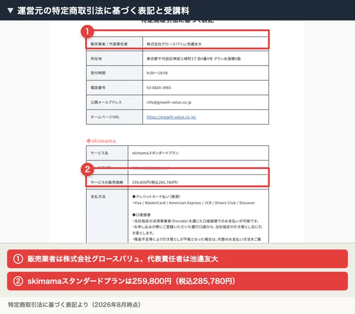This screenshot has height=314, width=355.
Task: Click the 受付時間 label
Action: point(98,73)
